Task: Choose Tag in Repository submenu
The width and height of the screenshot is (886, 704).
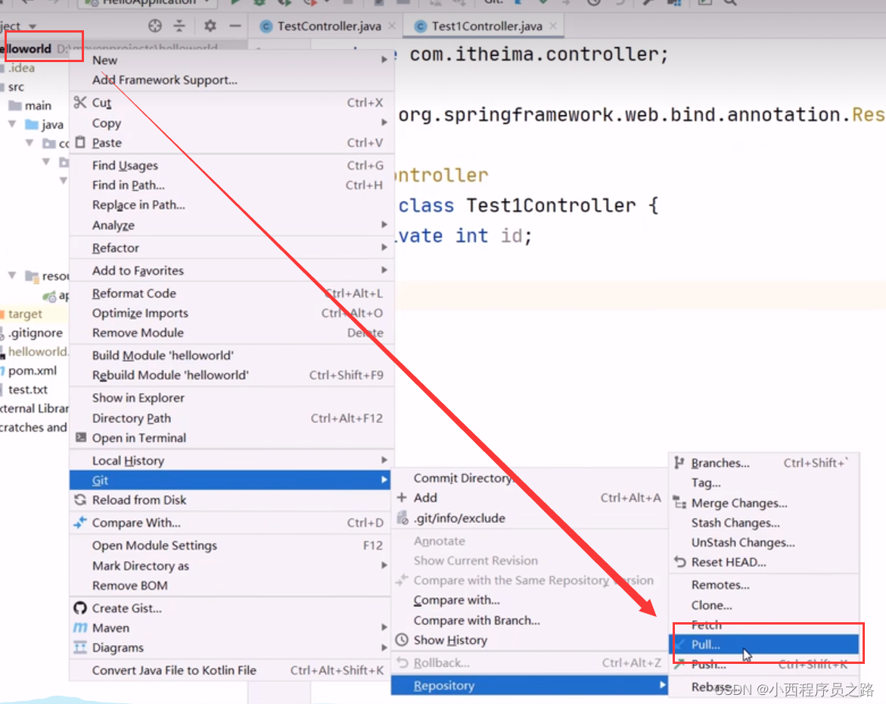Action: pyautogui.click(x=764, y=482)
